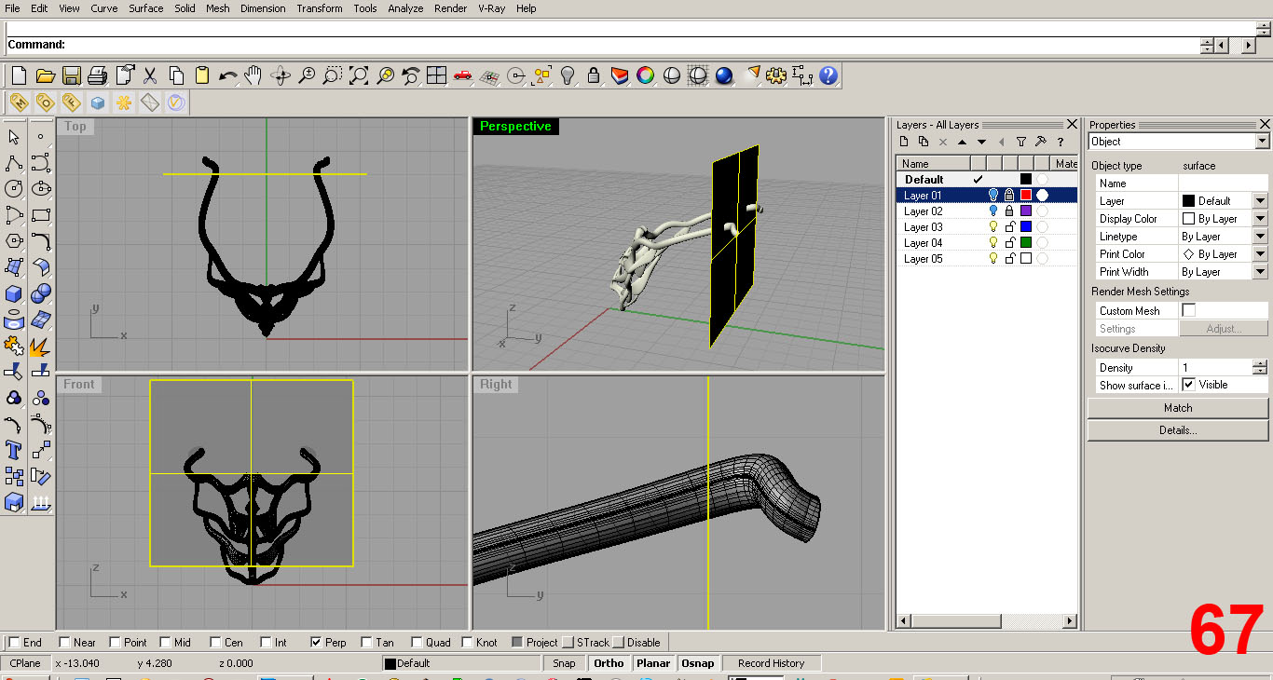Image resolution: width=1273 pixels, height=680 pixels.
Task: Open the four-viewport layout icon
Action: coord(437,75)
